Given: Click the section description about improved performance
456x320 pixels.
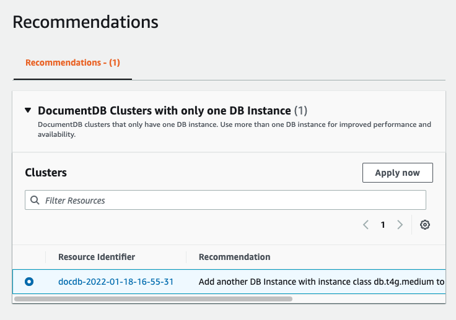Looking at the screenshot, I should (234, 129).
